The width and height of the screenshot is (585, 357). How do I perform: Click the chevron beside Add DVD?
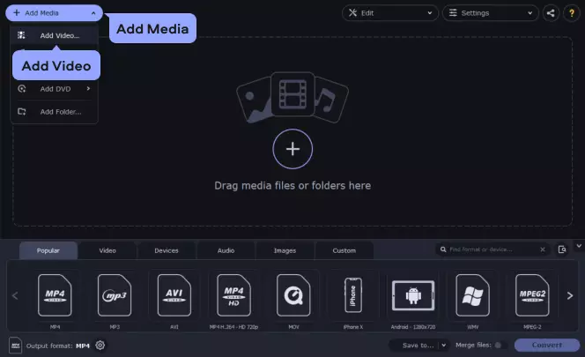coord(88,88)
